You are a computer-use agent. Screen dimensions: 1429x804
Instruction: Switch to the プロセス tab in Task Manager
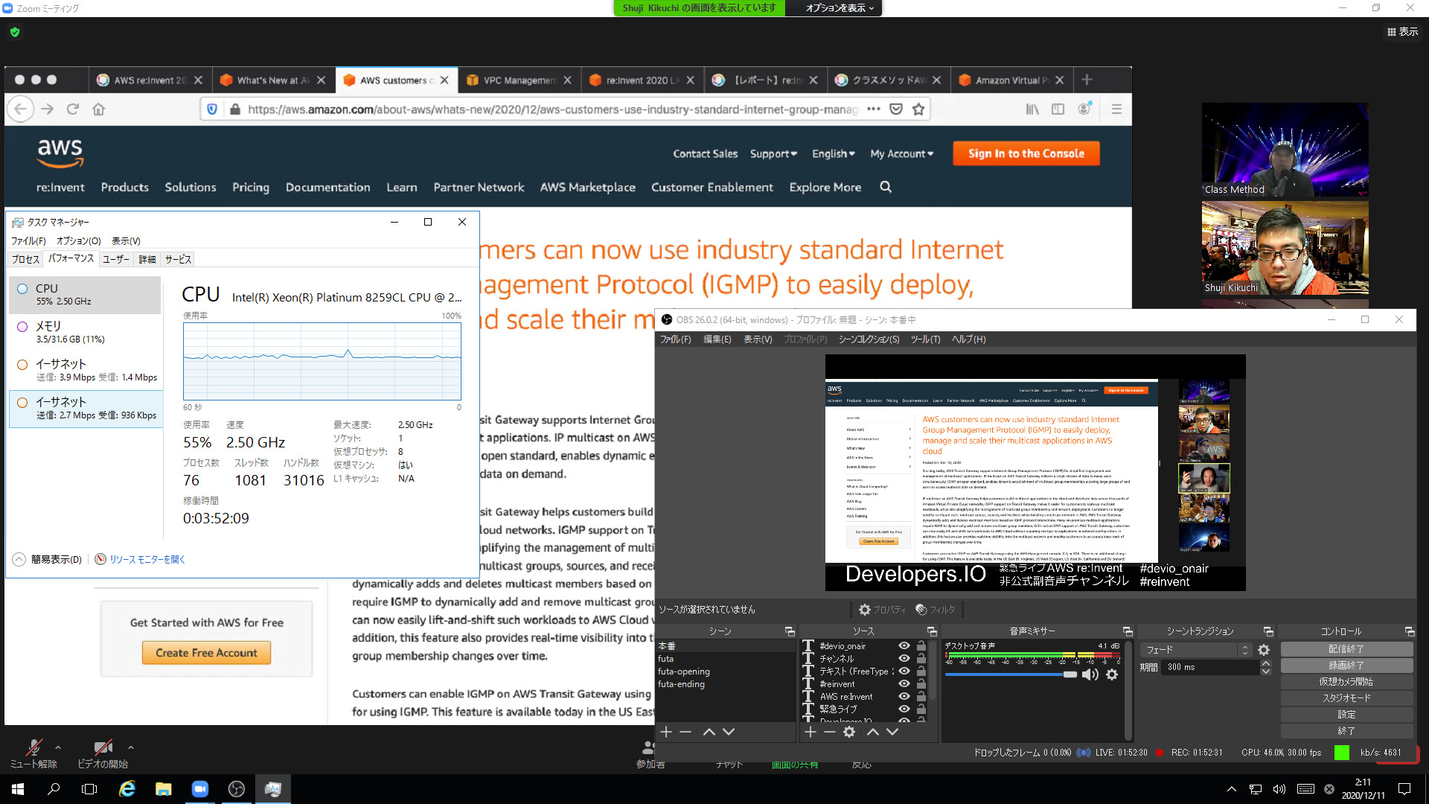(25, 259)
